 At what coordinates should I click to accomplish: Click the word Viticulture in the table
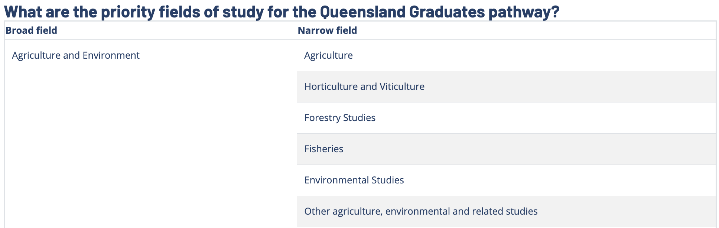point(402,87)
